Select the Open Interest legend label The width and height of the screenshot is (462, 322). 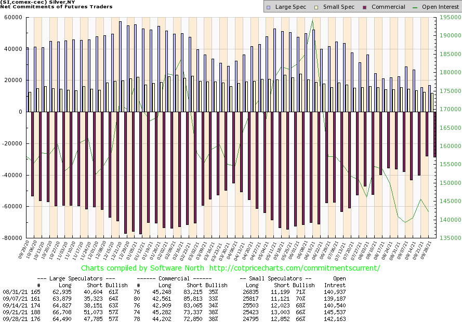[x=441, y=7]
